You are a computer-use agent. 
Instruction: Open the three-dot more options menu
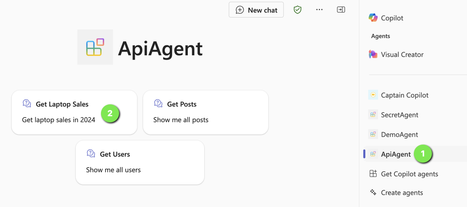pyautogui.click(x=319, y=10)
